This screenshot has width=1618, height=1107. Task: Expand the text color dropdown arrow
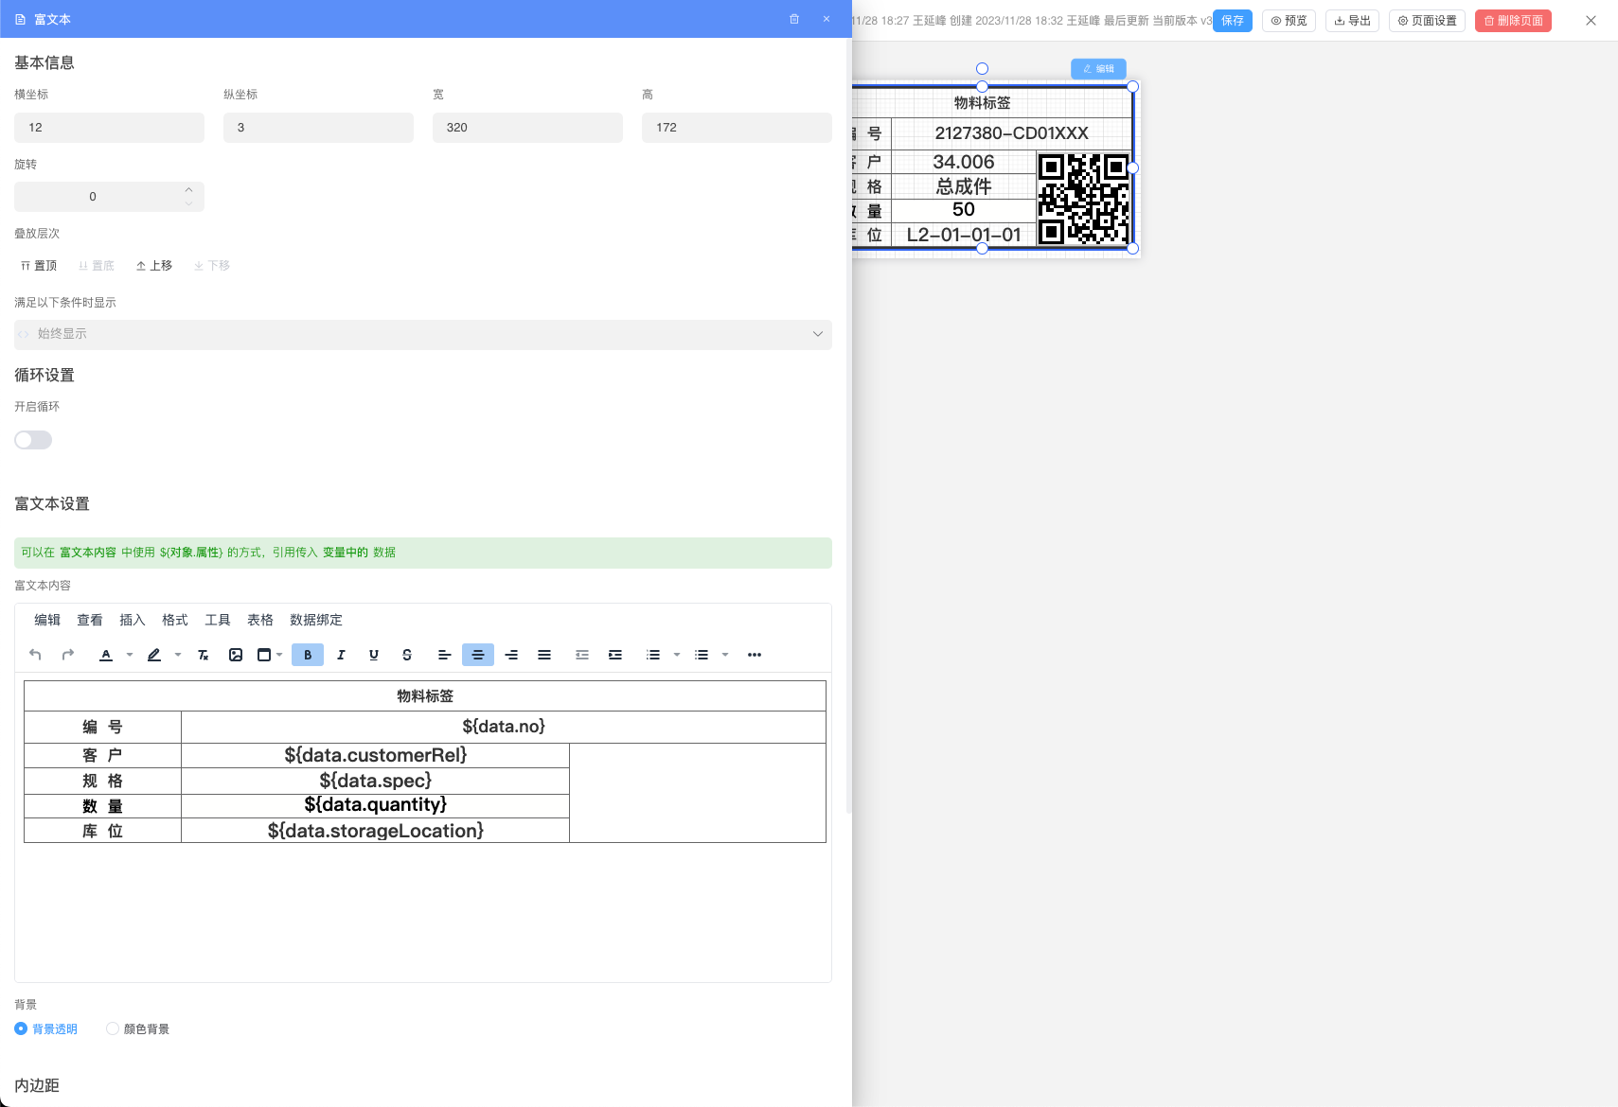coord(130,655)
